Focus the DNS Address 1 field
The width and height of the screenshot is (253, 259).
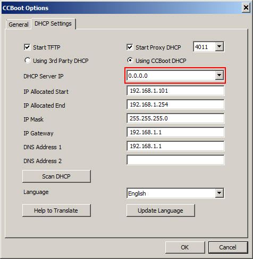[x=175, y=146]
